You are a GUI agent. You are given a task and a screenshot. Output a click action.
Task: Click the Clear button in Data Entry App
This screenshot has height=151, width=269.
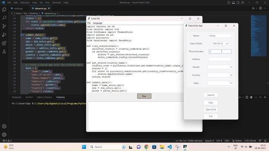coord(211,103)
